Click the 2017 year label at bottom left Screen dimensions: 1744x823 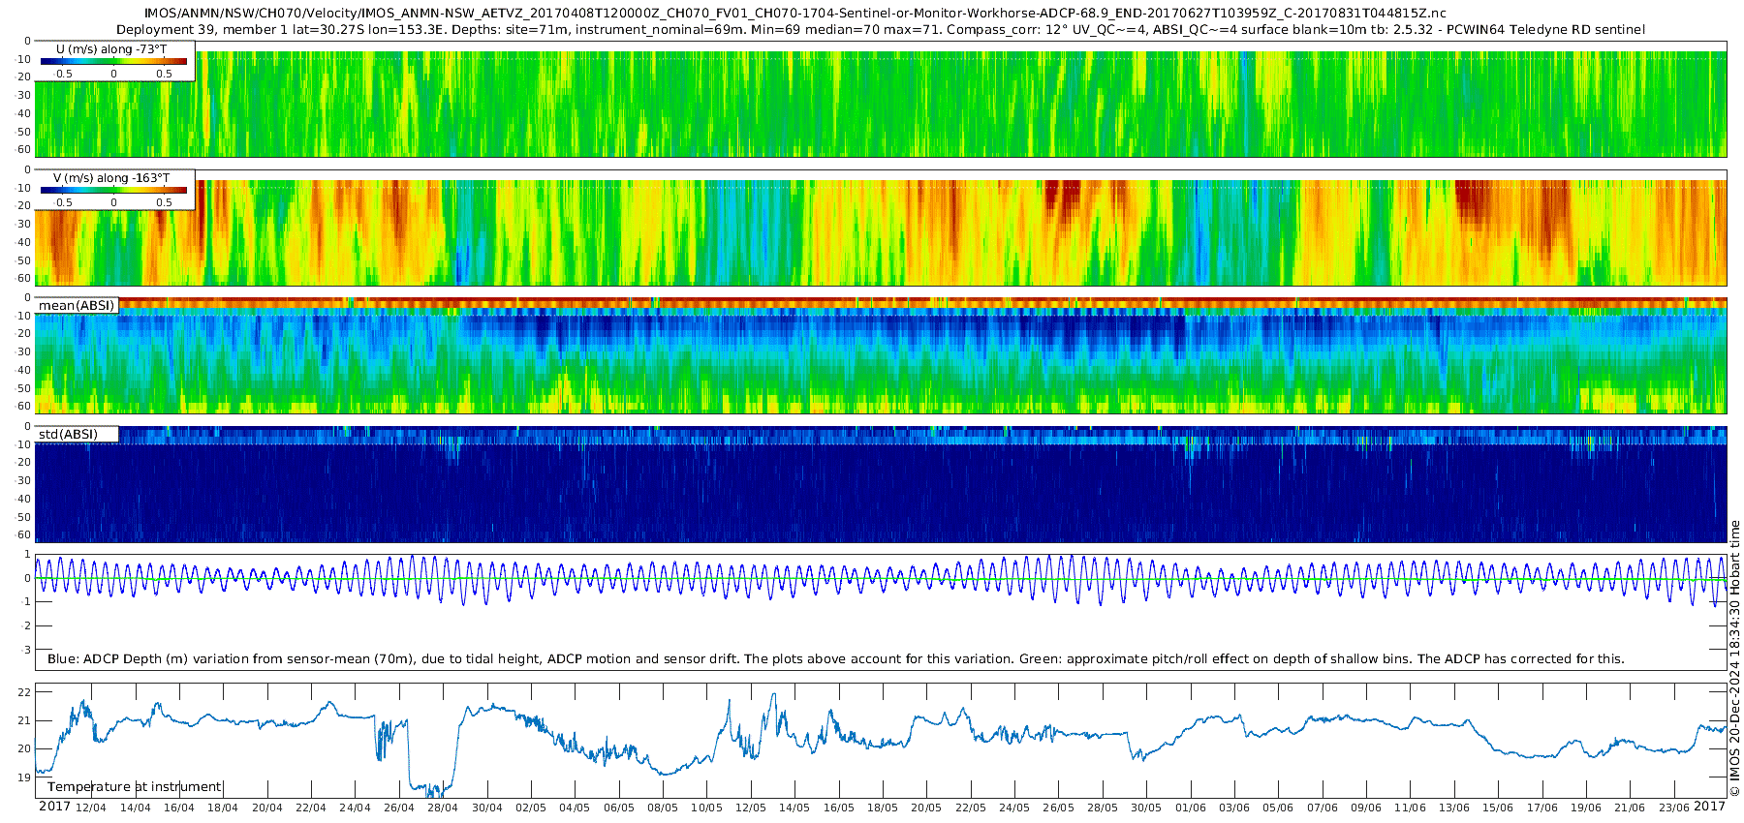click(x=54, y=807)
